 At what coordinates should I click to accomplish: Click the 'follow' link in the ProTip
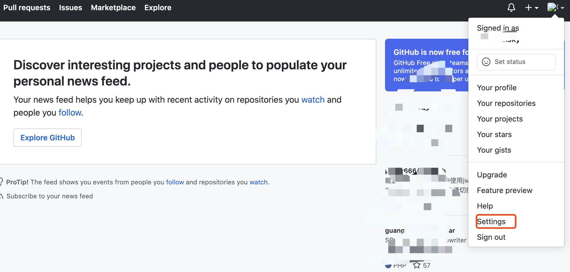175,182
